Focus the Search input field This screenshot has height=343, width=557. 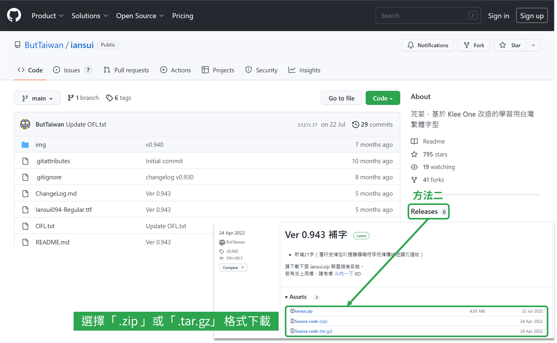click(428, 15)
